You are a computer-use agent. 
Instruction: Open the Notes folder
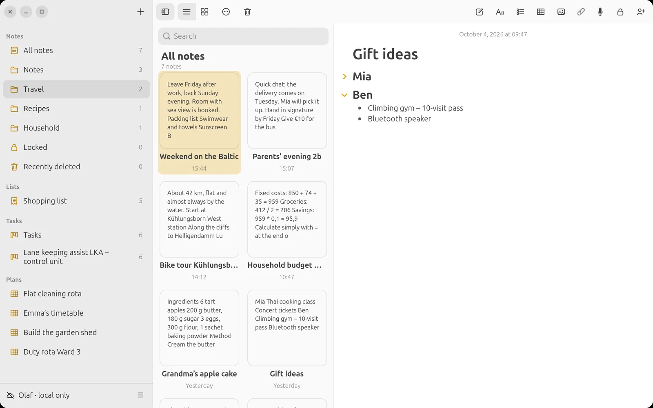(x=76, y=70)
